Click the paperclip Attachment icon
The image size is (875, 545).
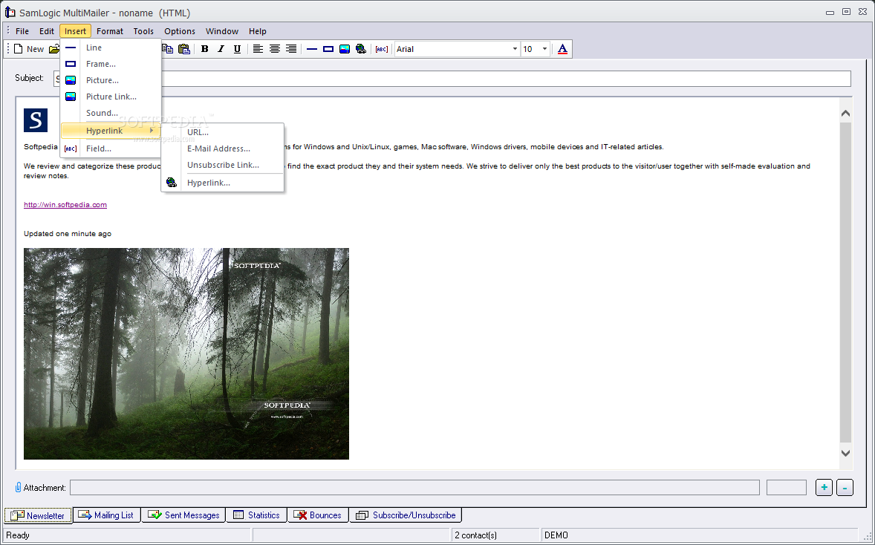[18, 488]
